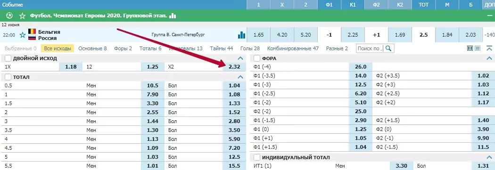This screenshot has width=495, height=170.
Task: Bet on Russia win at 5.20
Action: coord(305,35)
